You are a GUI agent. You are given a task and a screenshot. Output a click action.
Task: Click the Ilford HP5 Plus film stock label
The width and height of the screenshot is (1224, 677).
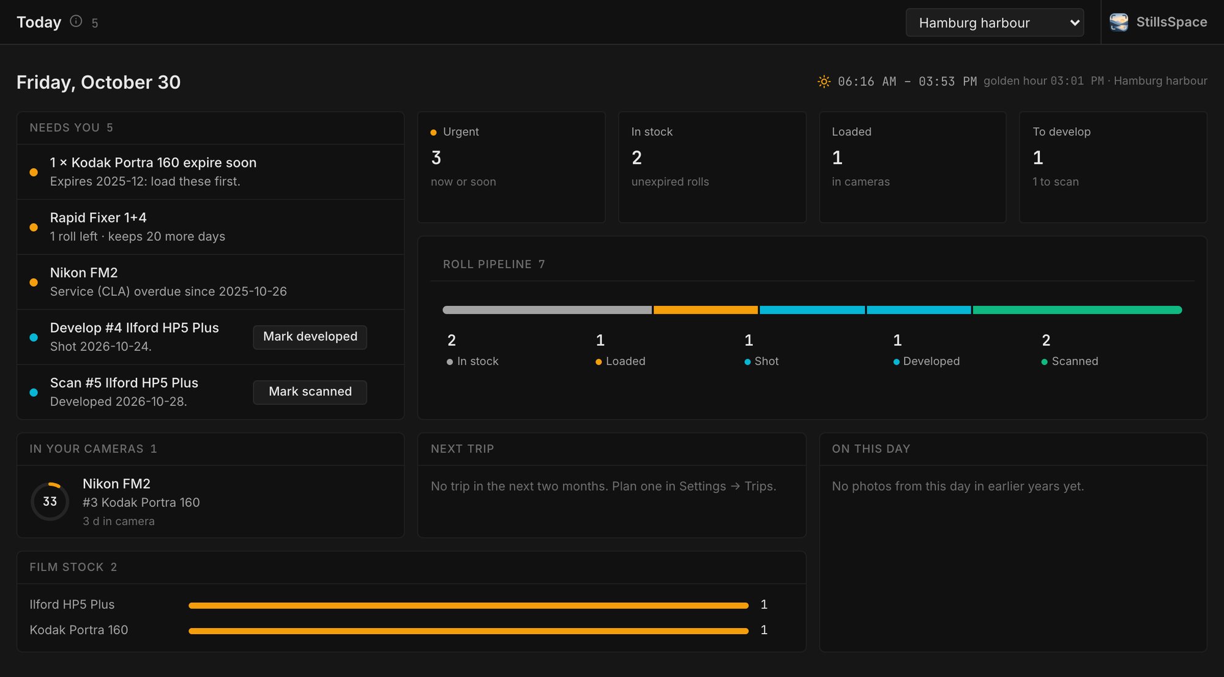72,604
